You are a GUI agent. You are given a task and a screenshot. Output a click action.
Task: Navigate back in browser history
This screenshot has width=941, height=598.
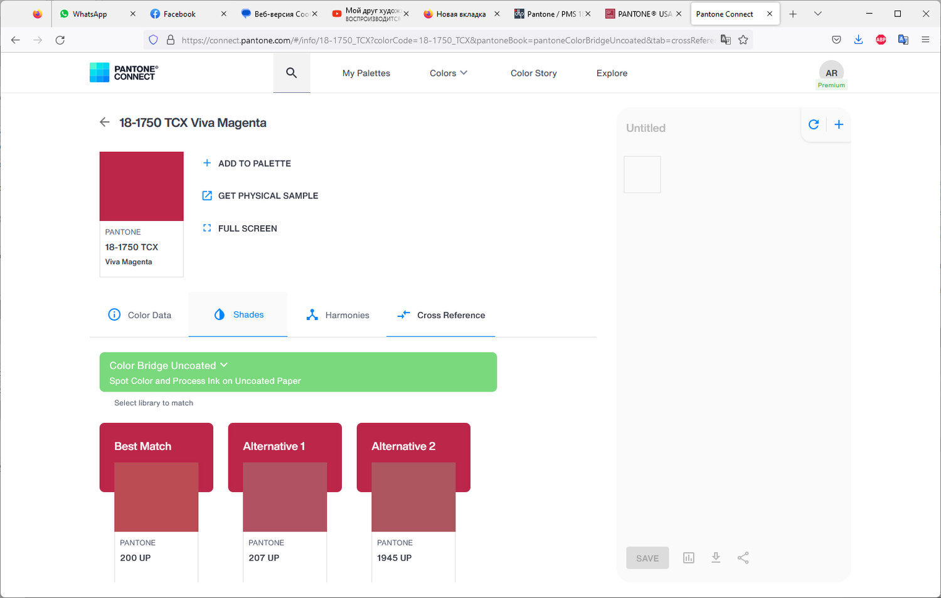coord(16,40)
